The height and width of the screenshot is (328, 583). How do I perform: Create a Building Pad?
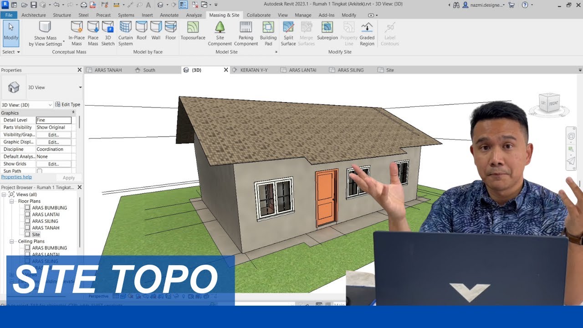[x=268, y=33]
